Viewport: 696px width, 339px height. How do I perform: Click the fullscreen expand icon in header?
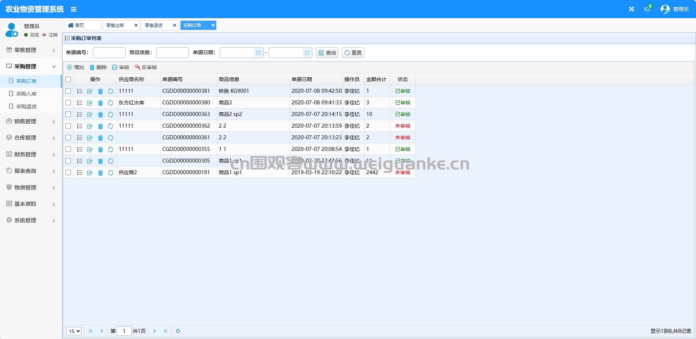(632, 9)
